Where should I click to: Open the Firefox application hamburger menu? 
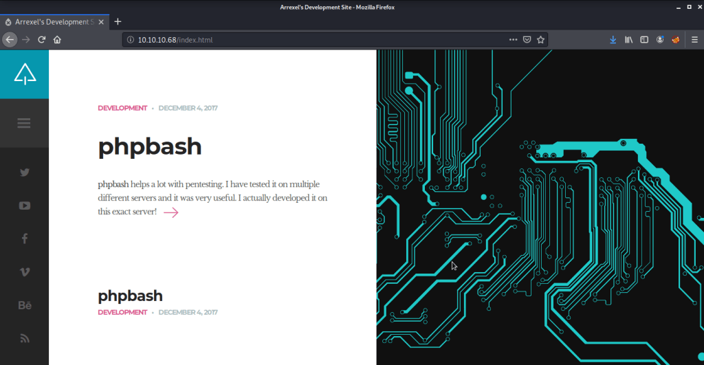[x=694, y=40]
